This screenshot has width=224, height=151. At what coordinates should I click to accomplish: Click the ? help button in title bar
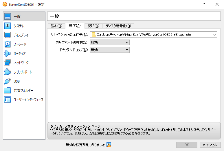204,4
